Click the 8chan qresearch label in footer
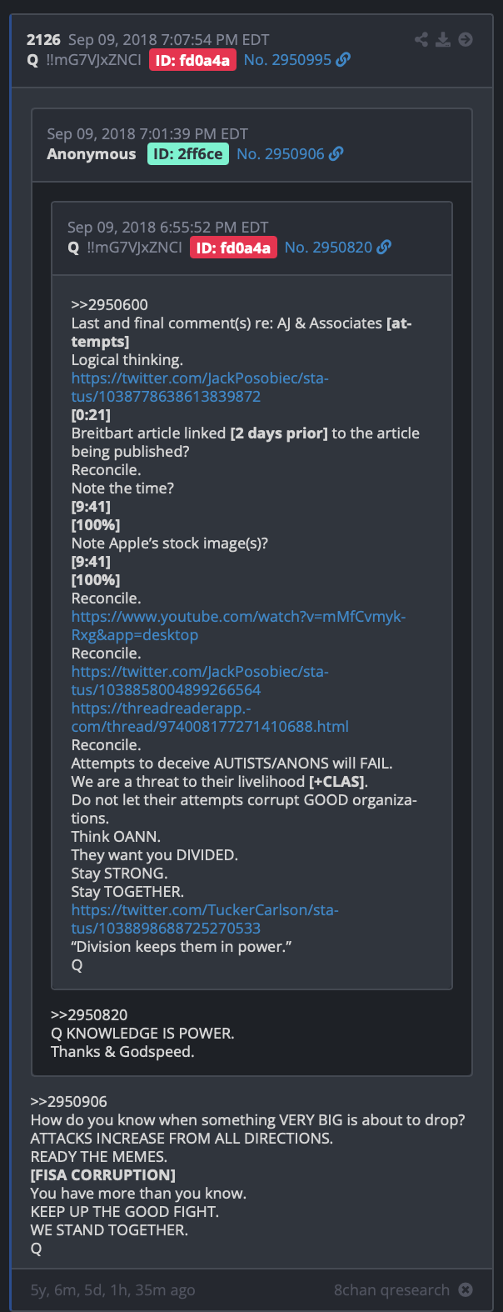The image size is (503, 1312). pyautogui.click(x=391, y=1289)
